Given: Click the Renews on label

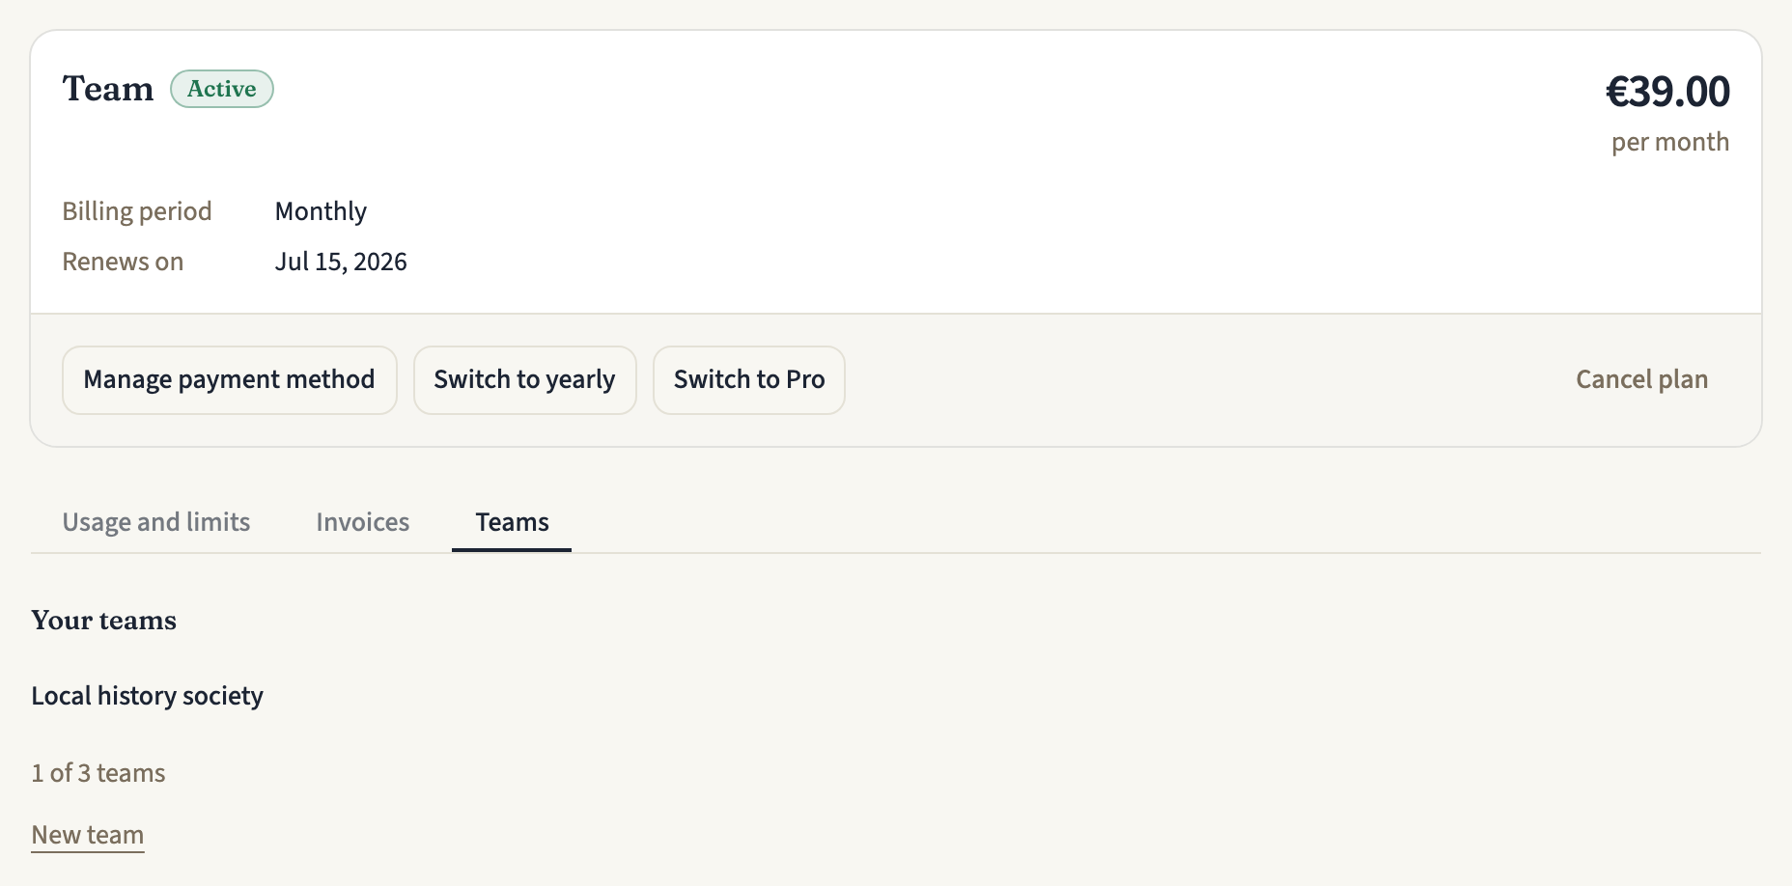Looking at the screenshot, I should coord(123,262).
